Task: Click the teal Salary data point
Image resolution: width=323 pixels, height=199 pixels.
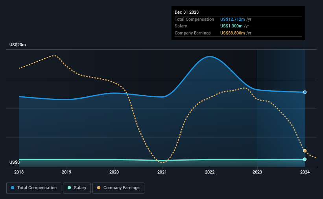Action: (305, 159)
